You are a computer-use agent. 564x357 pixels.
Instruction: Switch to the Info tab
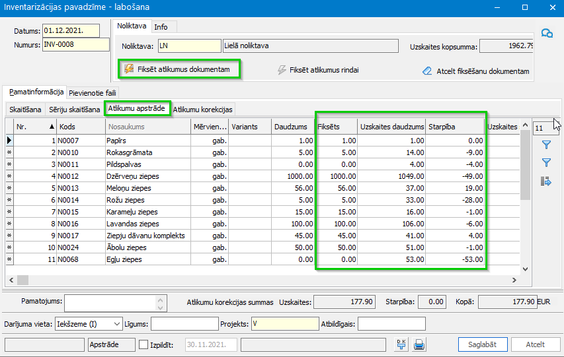point(161,27)
